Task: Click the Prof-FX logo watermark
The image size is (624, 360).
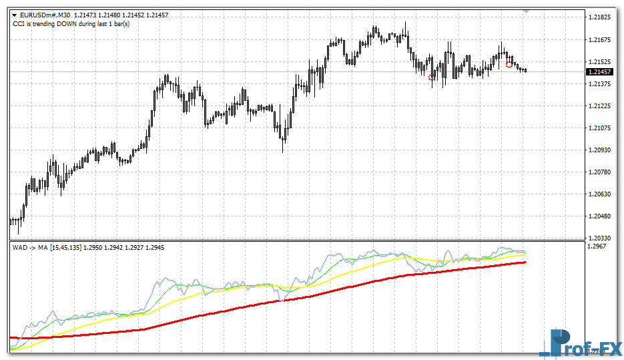Action: tap(579, 343)
